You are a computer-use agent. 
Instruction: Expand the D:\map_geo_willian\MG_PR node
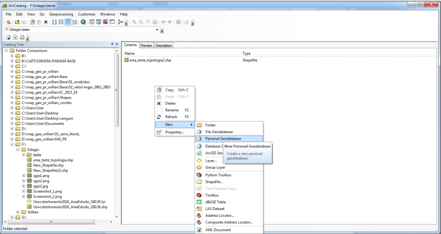[x=12, y=139]
